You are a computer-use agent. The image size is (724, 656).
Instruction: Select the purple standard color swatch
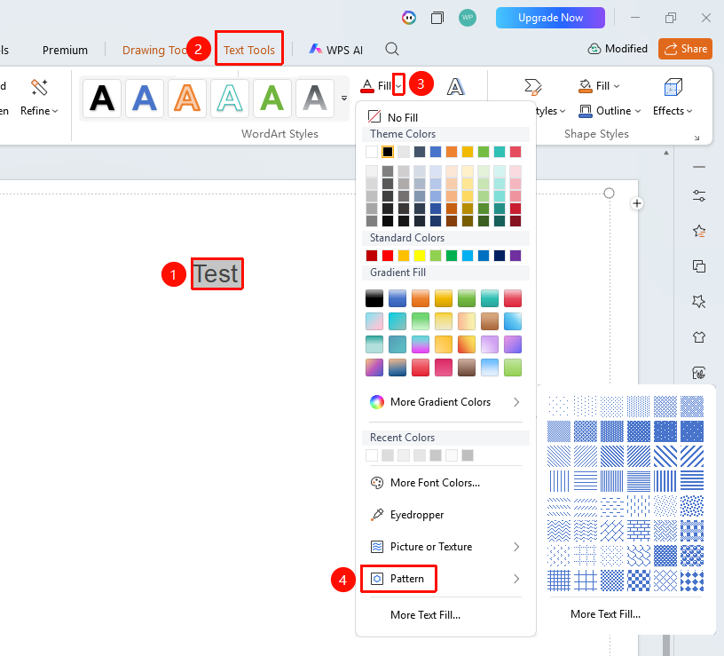(515, 256)
